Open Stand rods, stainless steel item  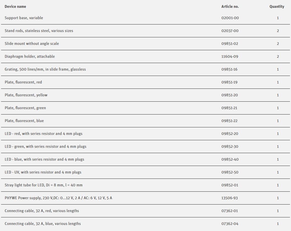click(39, 31)
